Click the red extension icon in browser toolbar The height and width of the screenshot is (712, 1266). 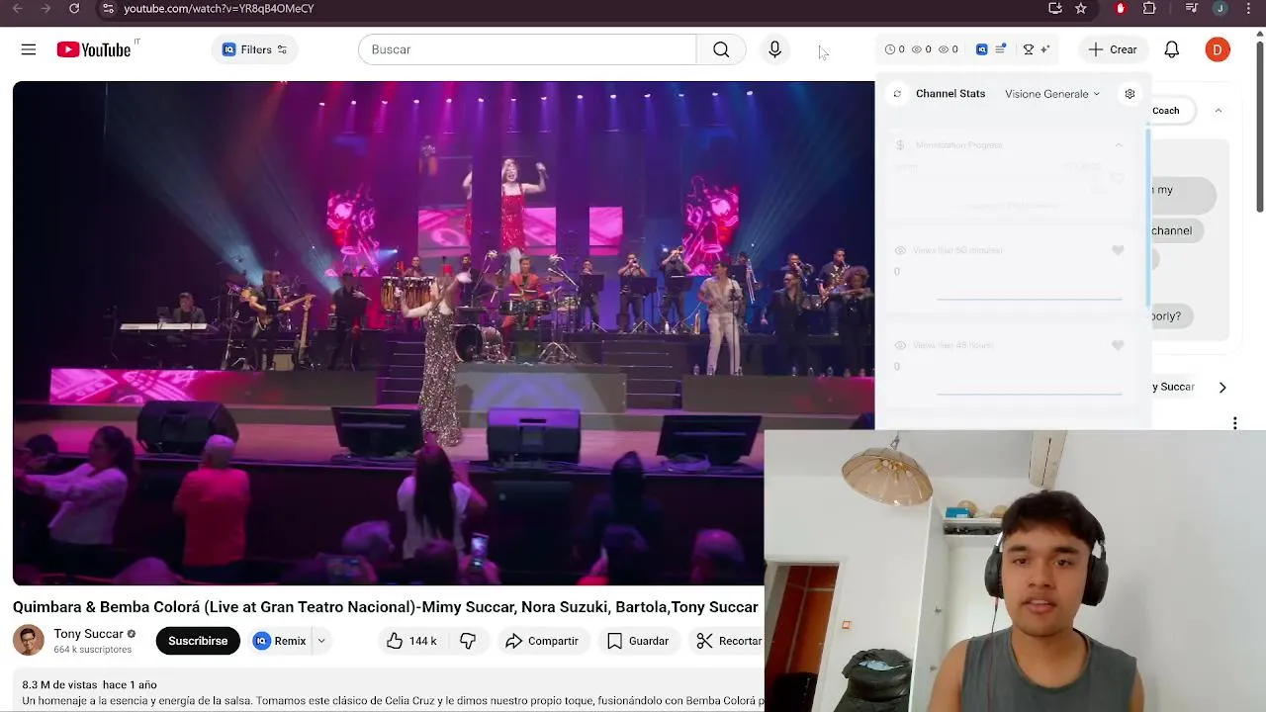tap(1121, 8)
